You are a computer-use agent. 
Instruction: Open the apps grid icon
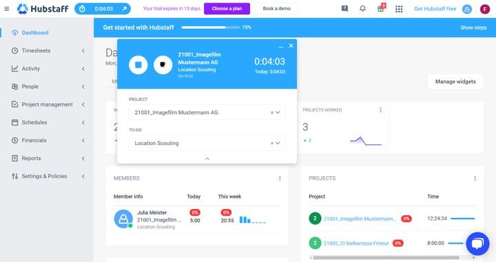(x=399, y=9)
